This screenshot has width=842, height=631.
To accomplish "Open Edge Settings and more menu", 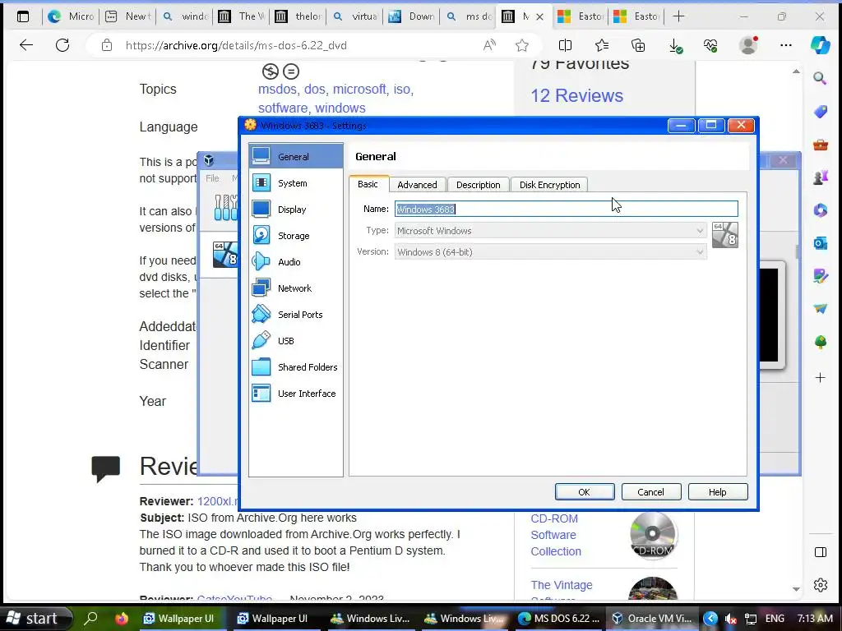I will (785, 45).
